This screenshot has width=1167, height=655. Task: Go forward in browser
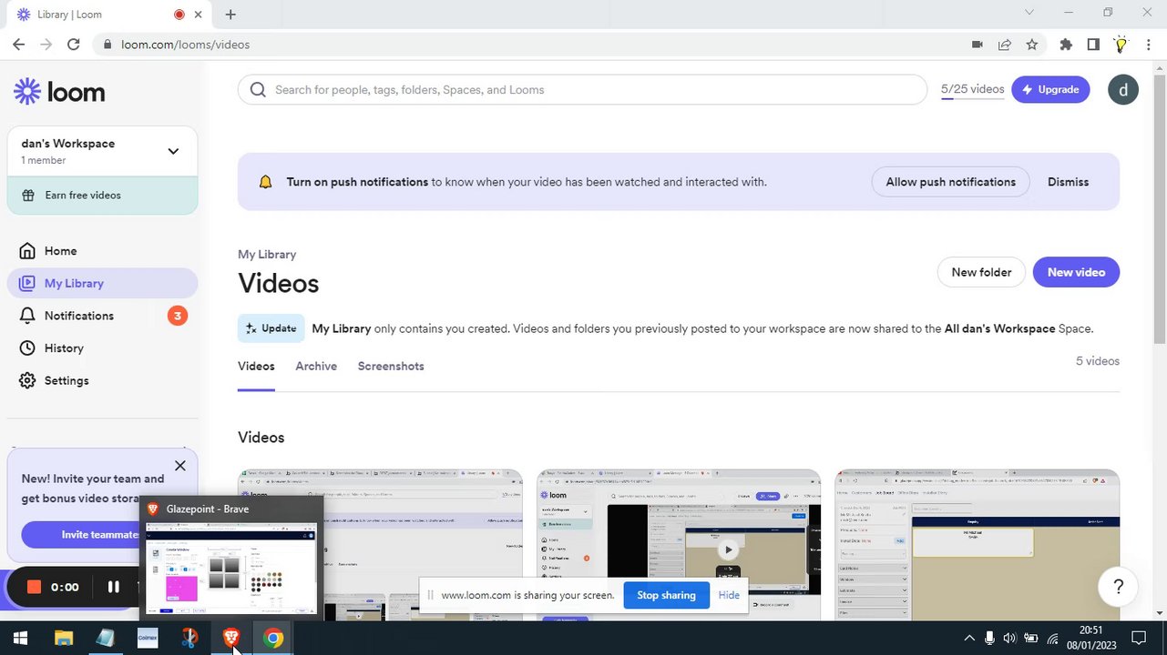tap(46, 44)
